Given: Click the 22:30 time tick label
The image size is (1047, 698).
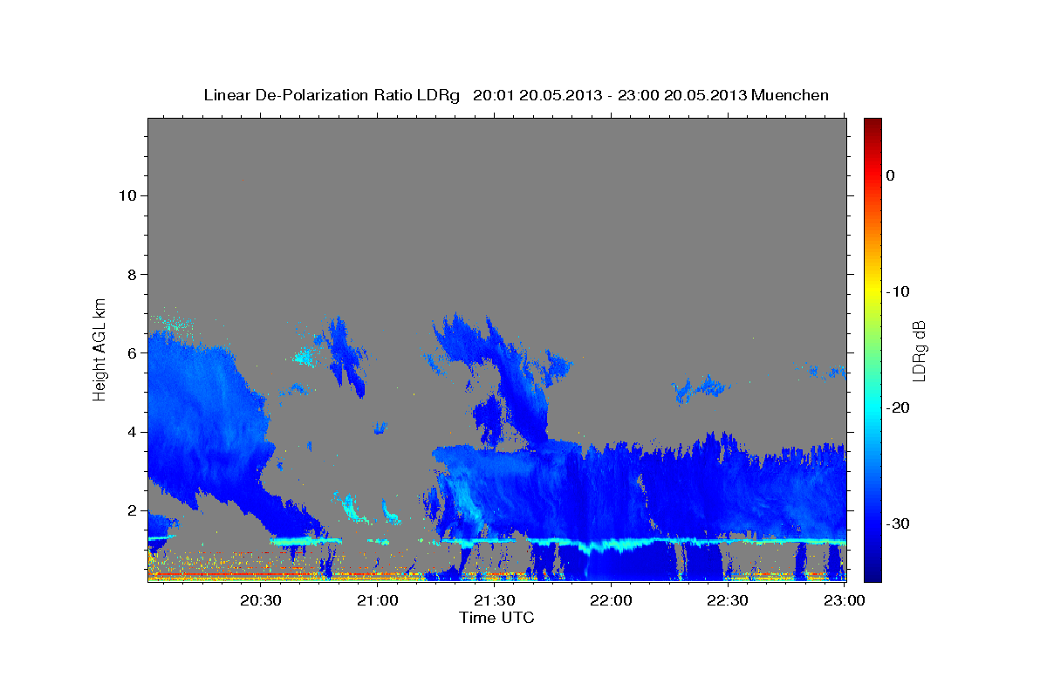Looking at the screenshot, I should (728, 600).
